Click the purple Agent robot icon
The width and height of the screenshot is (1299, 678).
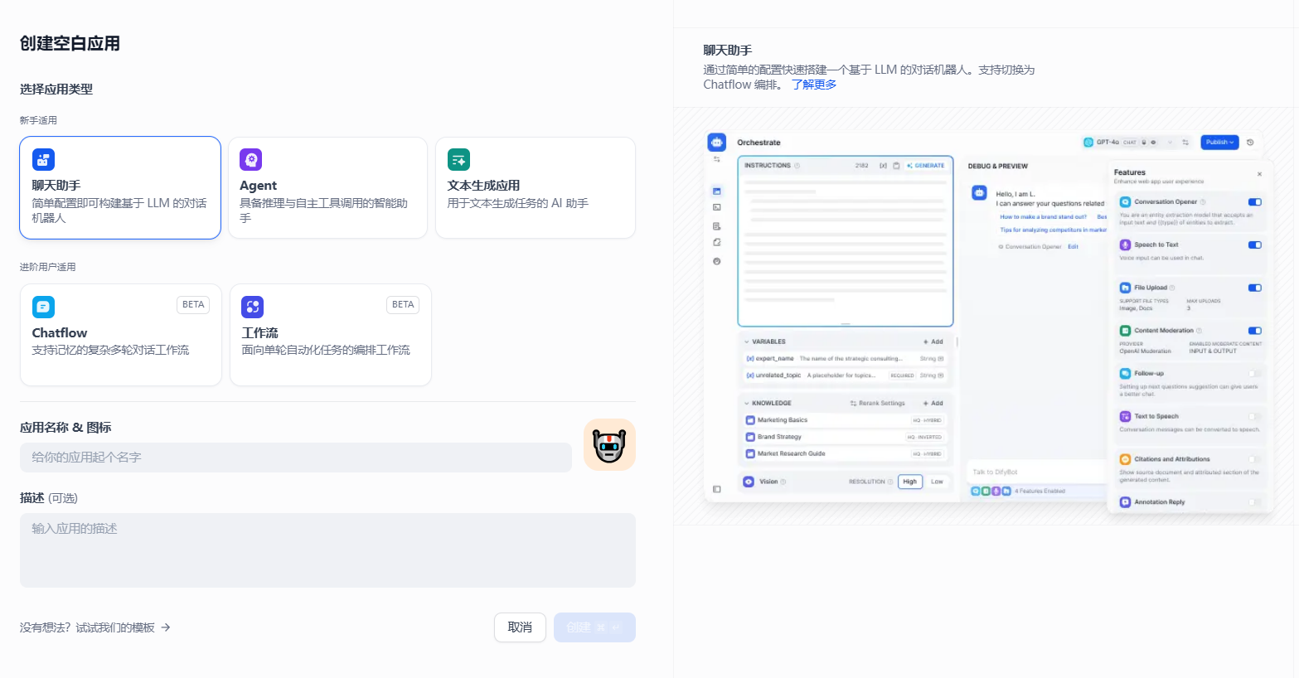click(251, 159)
